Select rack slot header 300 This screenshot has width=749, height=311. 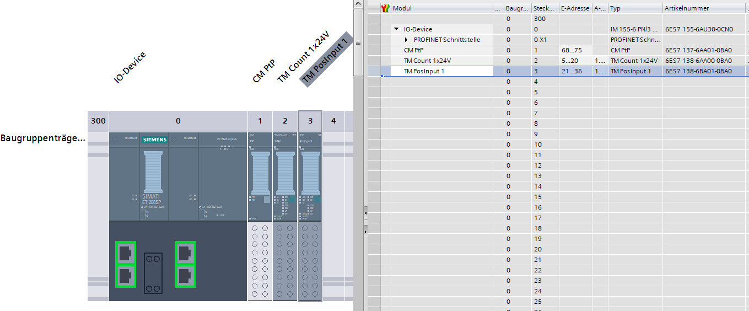pyautogui.click(x=98, y=121)
